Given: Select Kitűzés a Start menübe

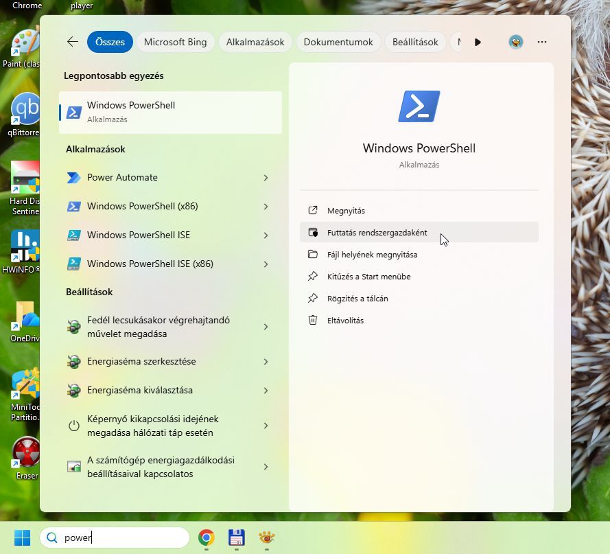Looking at the screenshot, I should point(419,277).
